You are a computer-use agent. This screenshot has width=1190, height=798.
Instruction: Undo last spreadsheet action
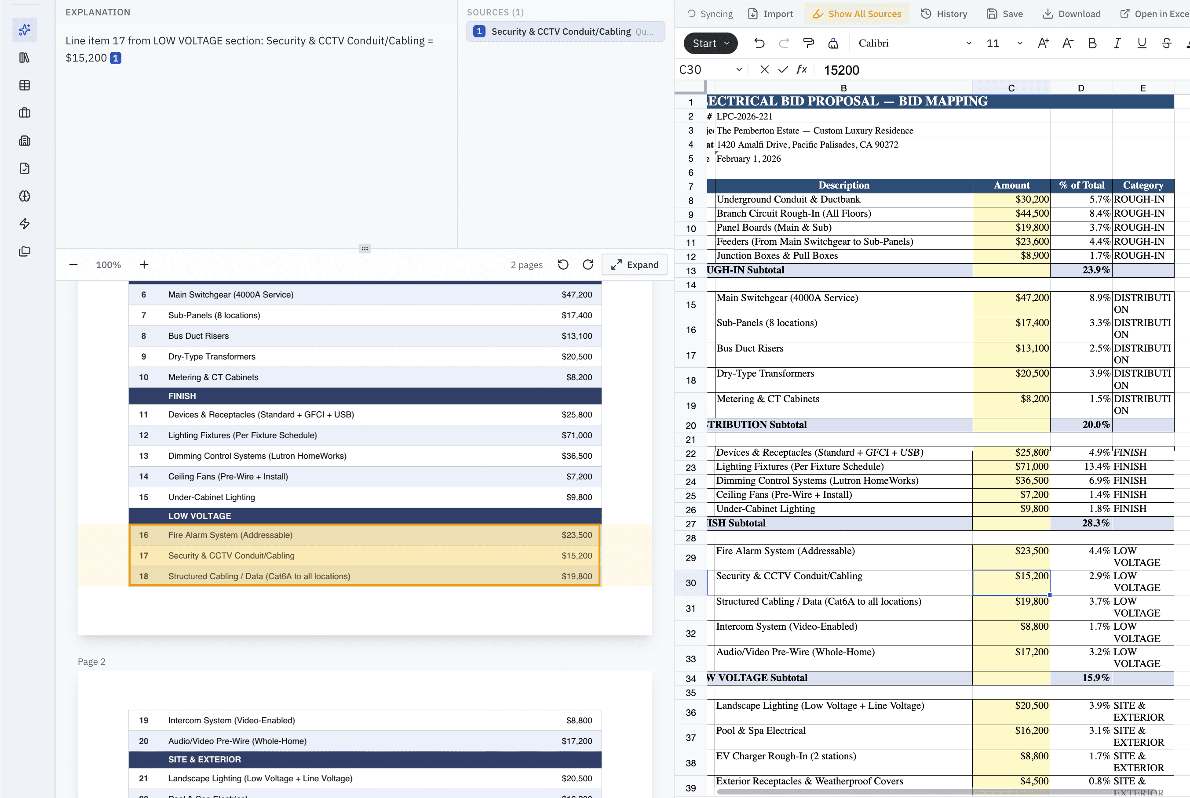(759, 43)
